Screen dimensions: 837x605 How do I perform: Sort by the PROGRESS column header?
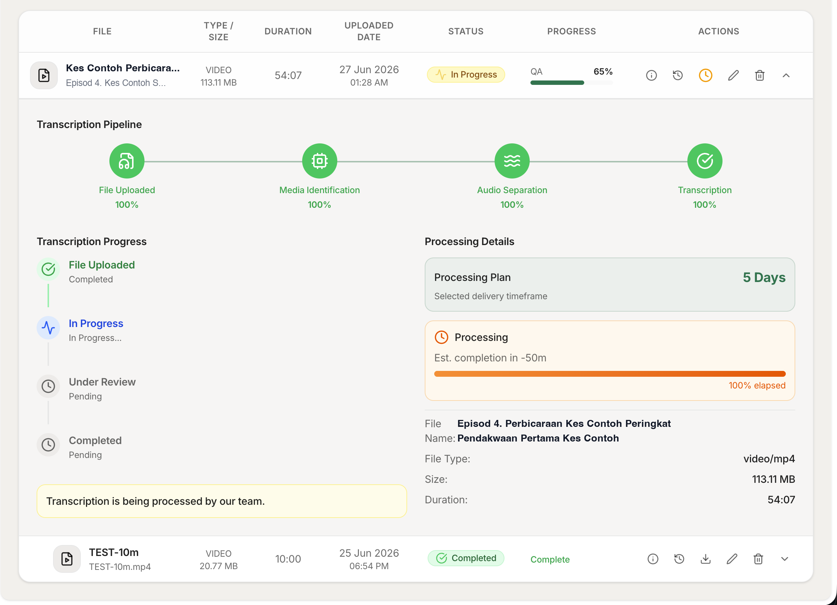(571, 31)
